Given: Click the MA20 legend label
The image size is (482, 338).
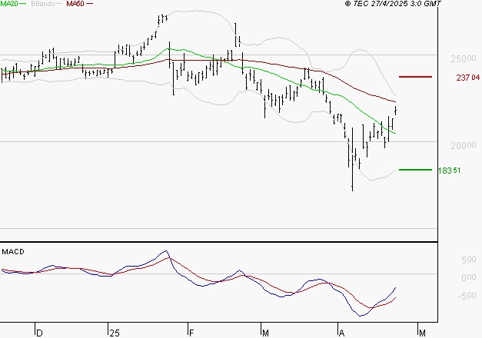Looking at the screenshot, I should [x=9, y=4].
